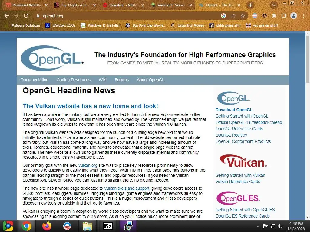Go back using the browser back arrow
The image size is (310, 232).
tap(7, 16)
